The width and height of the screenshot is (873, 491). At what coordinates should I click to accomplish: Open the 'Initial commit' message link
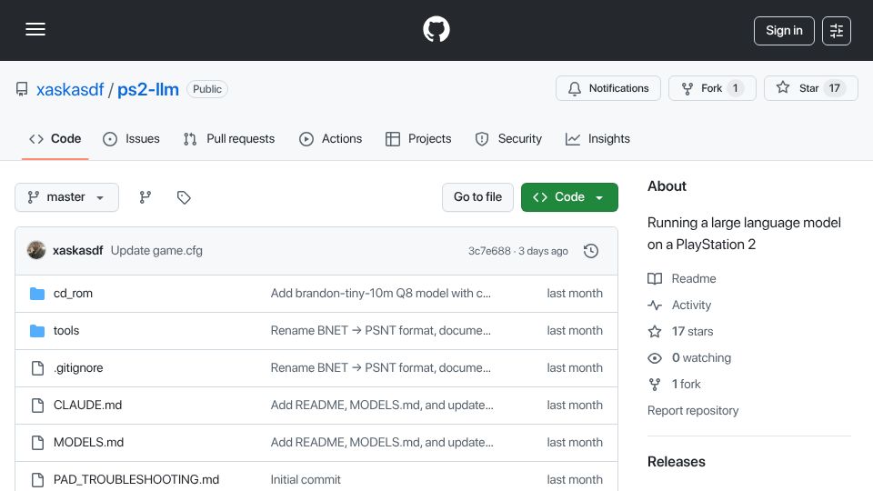[x=306, y=479]
